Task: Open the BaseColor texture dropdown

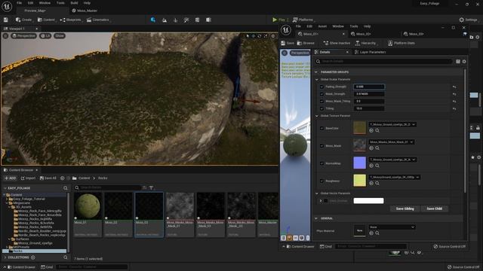Action: [392, 124]
